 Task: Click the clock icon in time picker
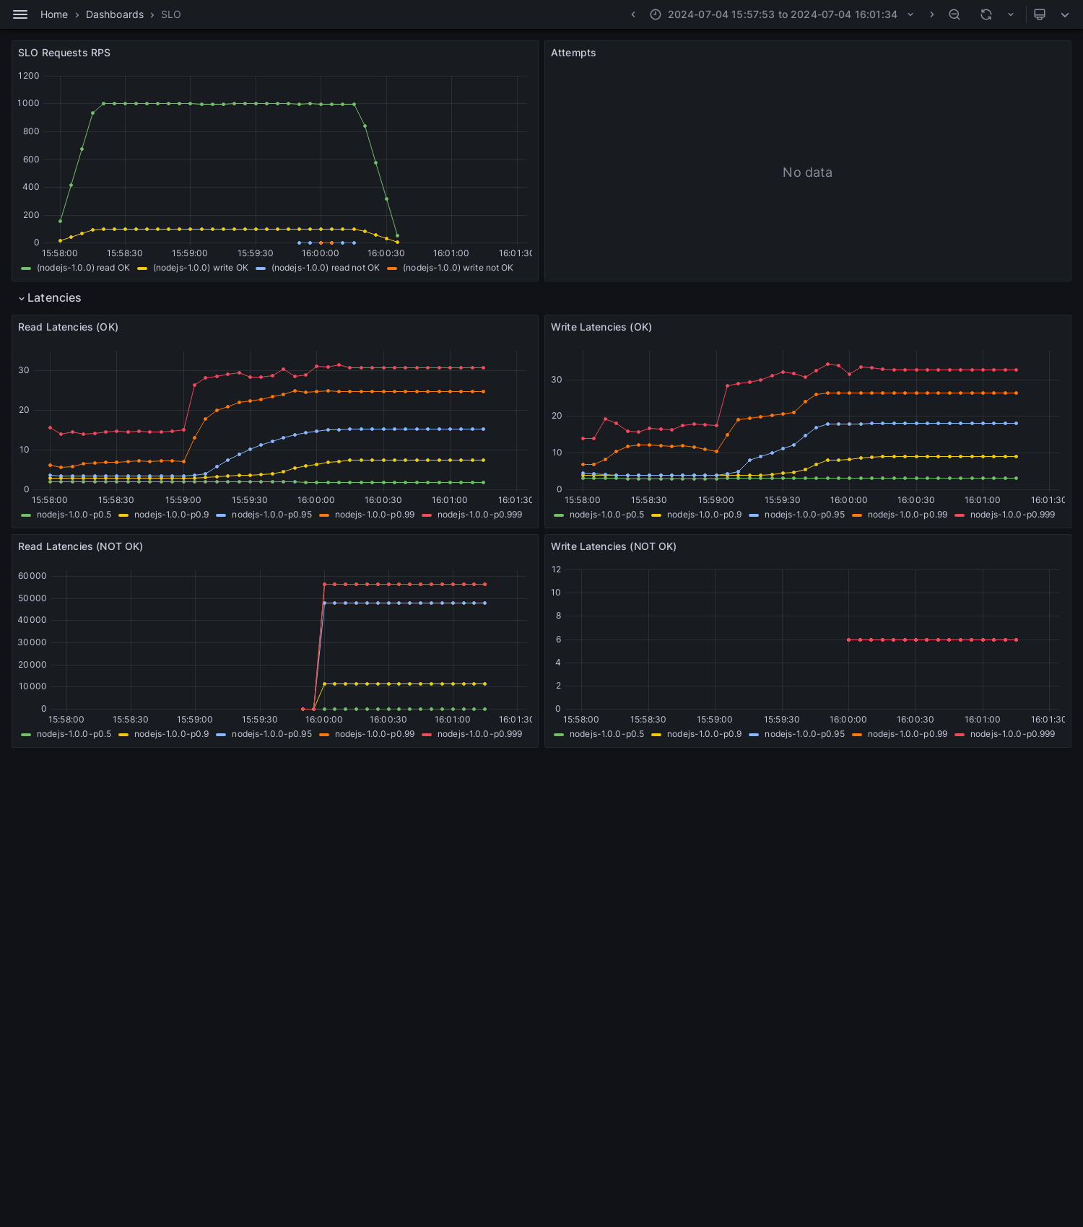(656, 14)
